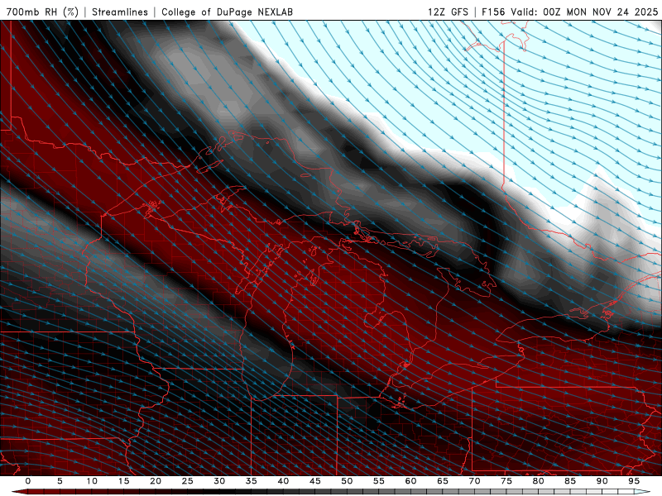Image resolution: width=662 pixels, height=496 pixels.
Task: Click the "75" color scale label
Action: pos(506,481)
